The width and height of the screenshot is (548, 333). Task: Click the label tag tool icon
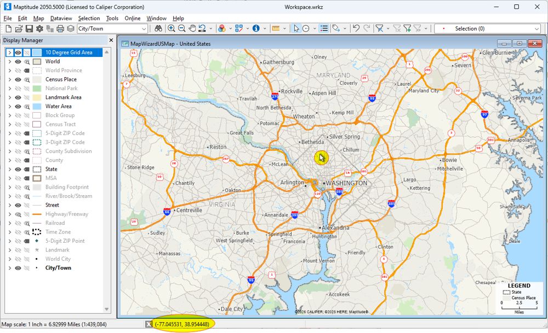[336, 28]
